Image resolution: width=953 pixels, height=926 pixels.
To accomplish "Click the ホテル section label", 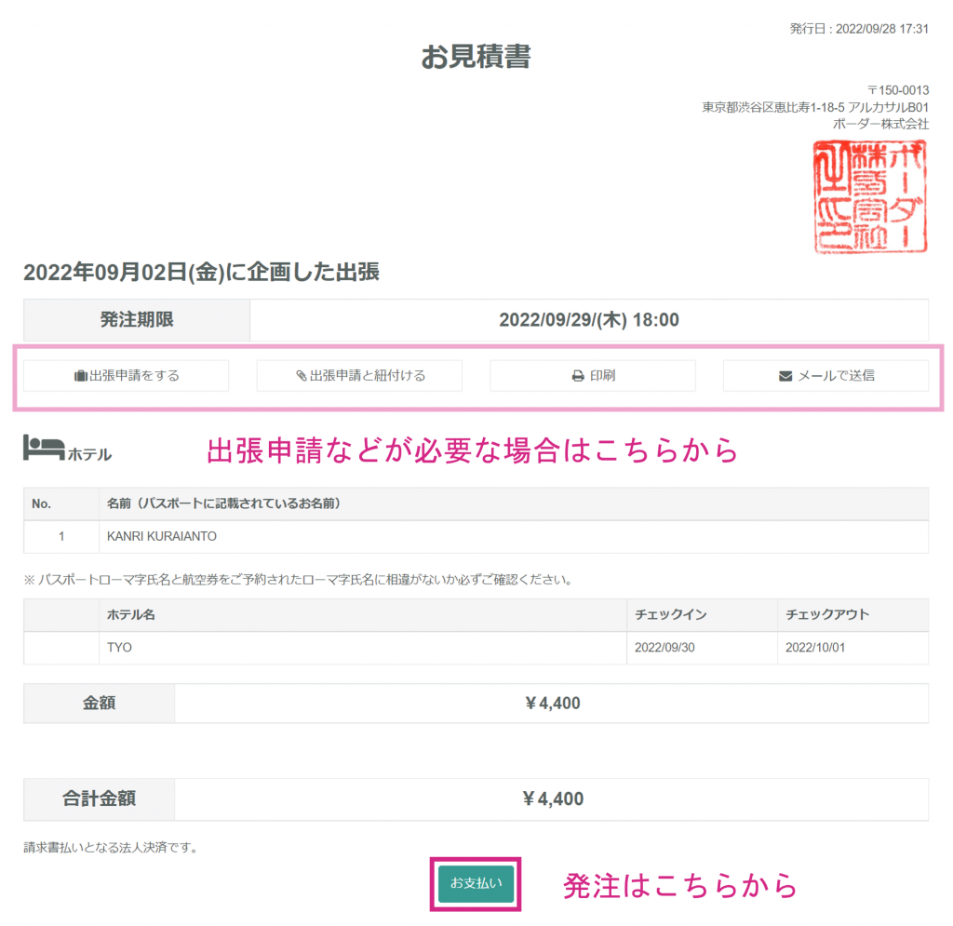I will coord(89,454).
